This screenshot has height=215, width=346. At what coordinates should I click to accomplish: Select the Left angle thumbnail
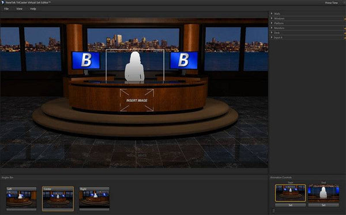[21, 198]
